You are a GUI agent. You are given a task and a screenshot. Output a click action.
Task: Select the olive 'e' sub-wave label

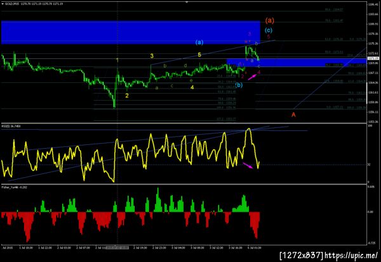point(191,80)
